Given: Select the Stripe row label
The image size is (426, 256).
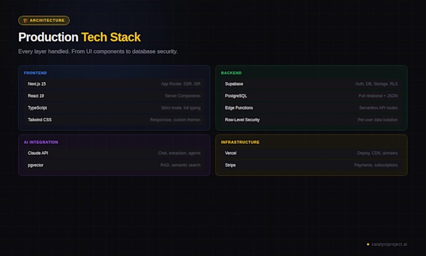Looking at the screenshot, I should [230, 165].
